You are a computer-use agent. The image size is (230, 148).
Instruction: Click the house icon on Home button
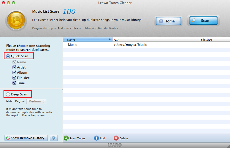click(x=161, y=21)
